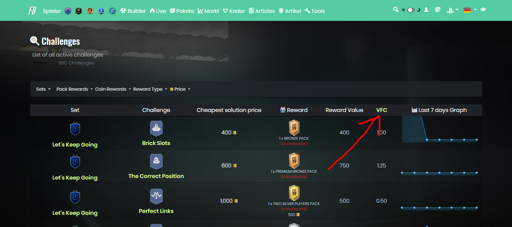This screenshot has width=512, height=227.
Task: Expand the Sets filter dropdown
Action: (x=43, y=89)
